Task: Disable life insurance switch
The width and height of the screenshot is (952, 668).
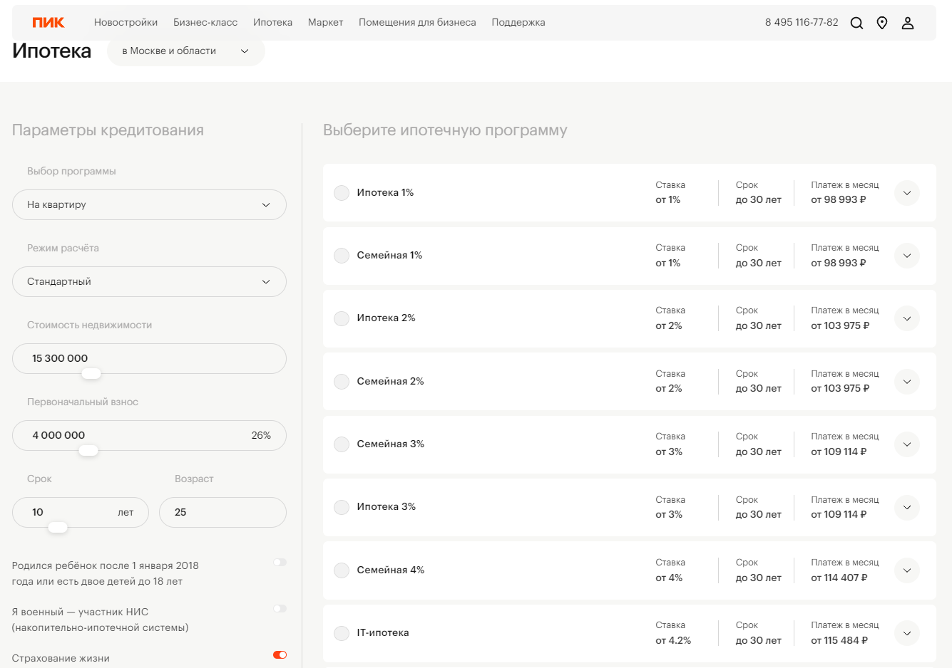Action: click(x=280, y=654)
